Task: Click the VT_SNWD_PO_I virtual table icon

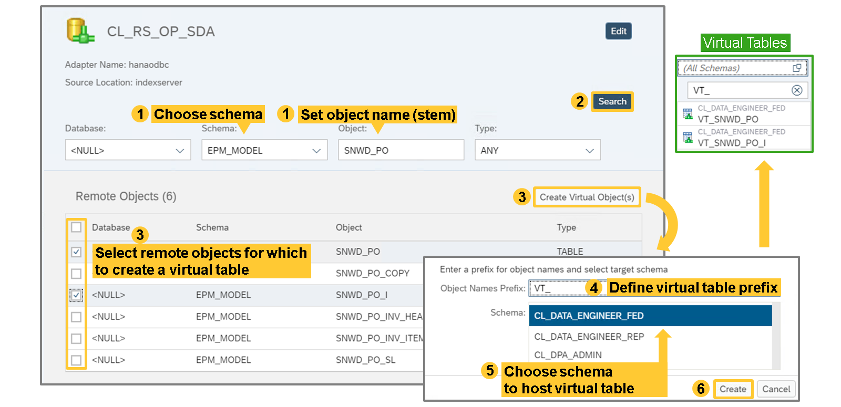Action: coord(688,138)
